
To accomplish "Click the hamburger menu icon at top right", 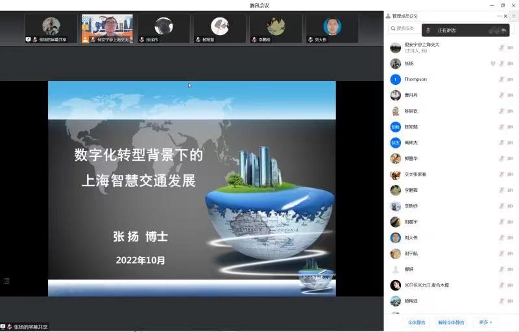I will 513,16.
